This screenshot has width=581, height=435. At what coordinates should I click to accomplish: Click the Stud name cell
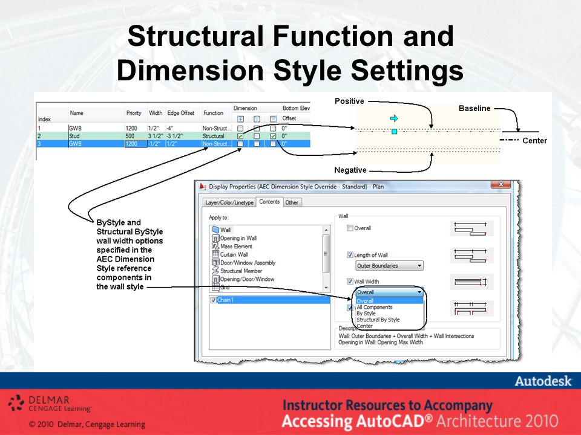(x=96, y=136)
